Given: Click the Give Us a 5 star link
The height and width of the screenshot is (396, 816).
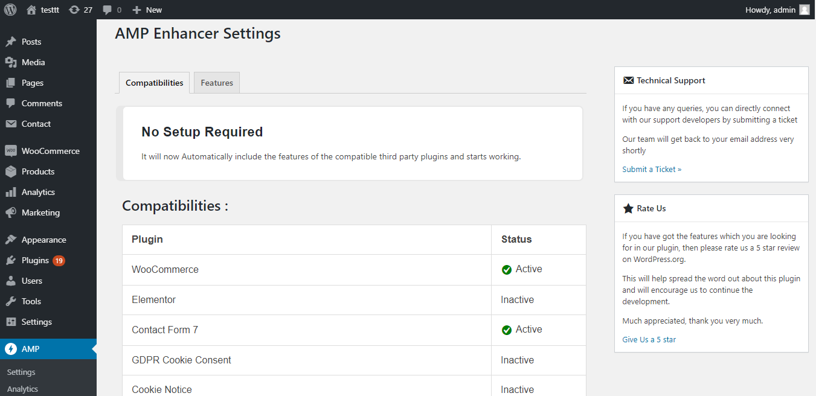Looking at the screenshot, I should point(649,340).
